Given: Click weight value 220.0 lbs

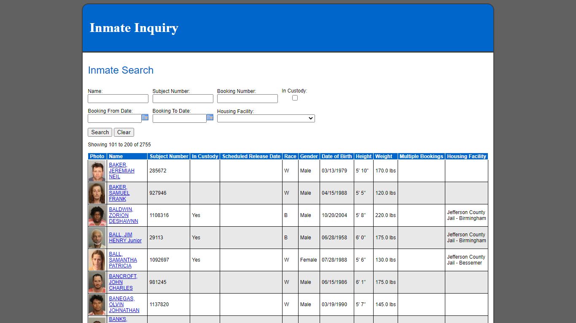Looking at the screenshot, I should pos(385,215).
